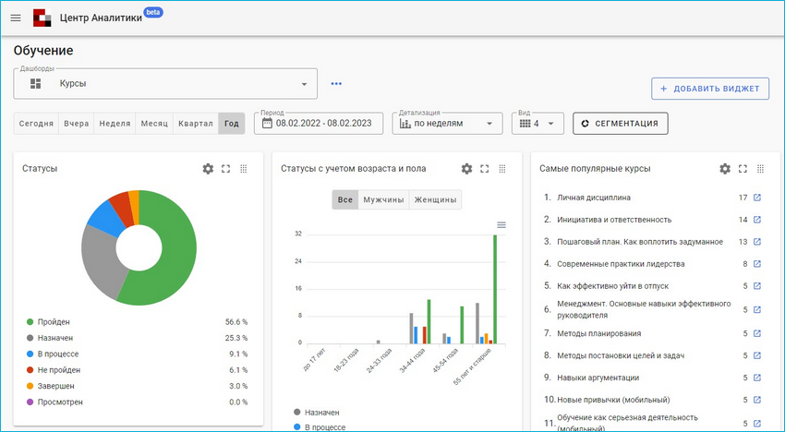Select the Квартал period tab
The image size is (785, 432).
pyautogui.click(x=196, y=124)
